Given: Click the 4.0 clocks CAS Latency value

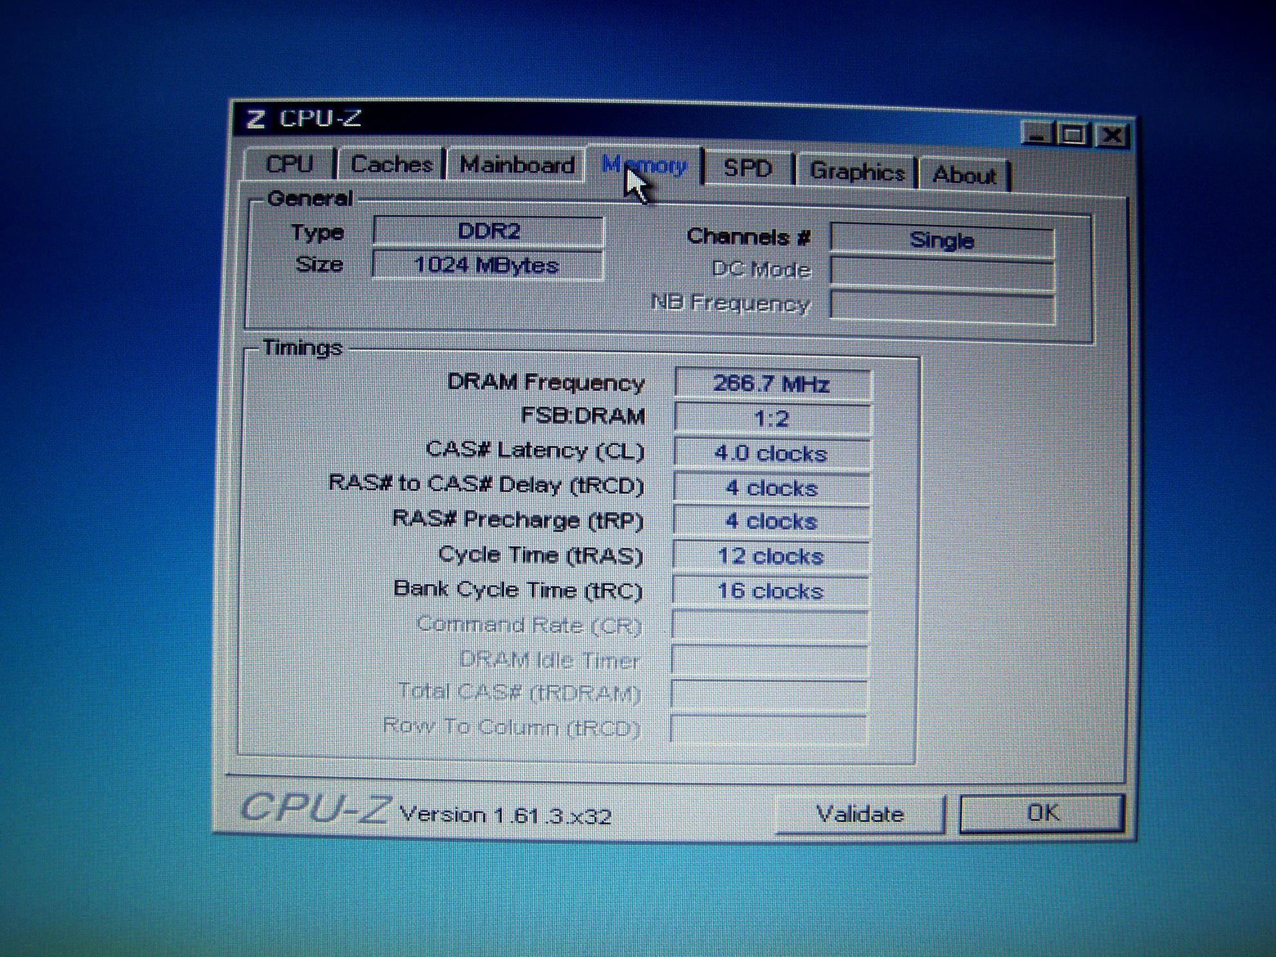Looking at the screenshot, I should 771,453.
